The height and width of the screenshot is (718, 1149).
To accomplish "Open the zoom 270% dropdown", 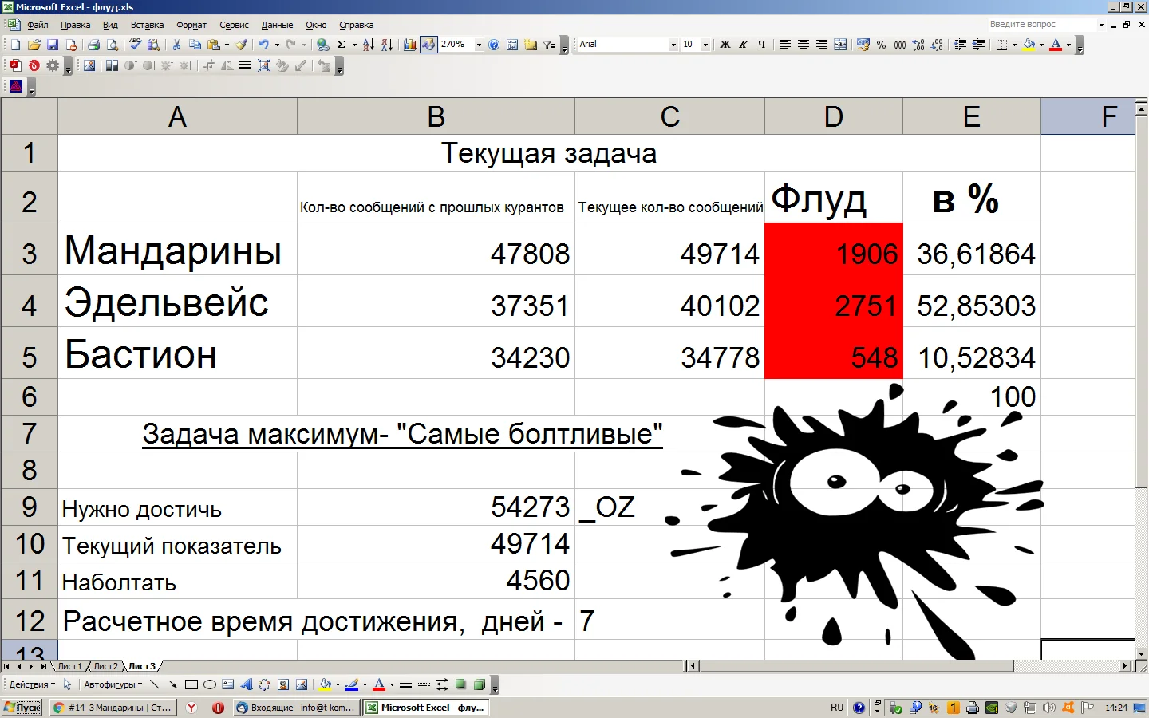I will (479, 45).
